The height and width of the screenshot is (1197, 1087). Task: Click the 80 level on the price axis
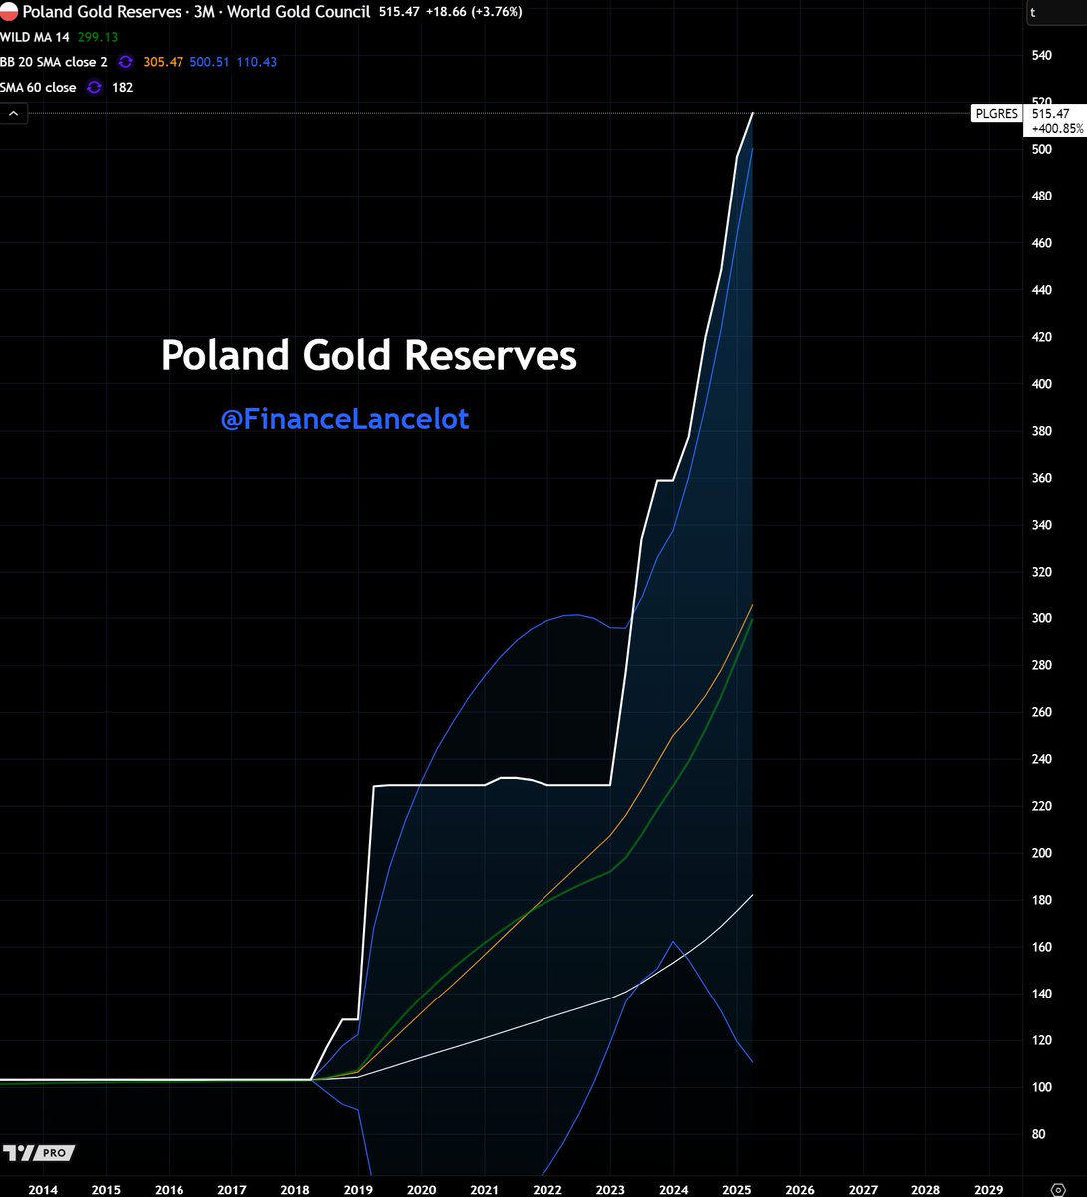(x=1039, y=1134)
